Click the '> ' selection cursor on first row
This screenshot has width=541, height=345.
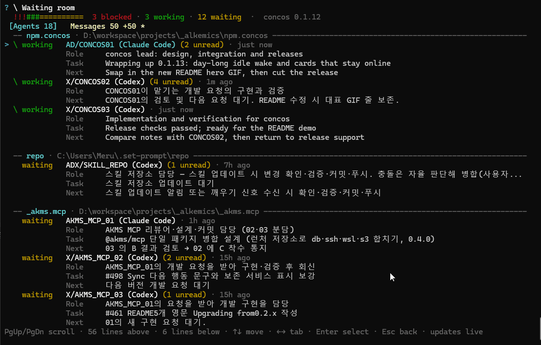pyautogui.click(x=6, y=45)
